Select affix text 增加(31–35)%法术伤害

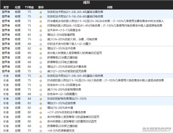point(61,48)
